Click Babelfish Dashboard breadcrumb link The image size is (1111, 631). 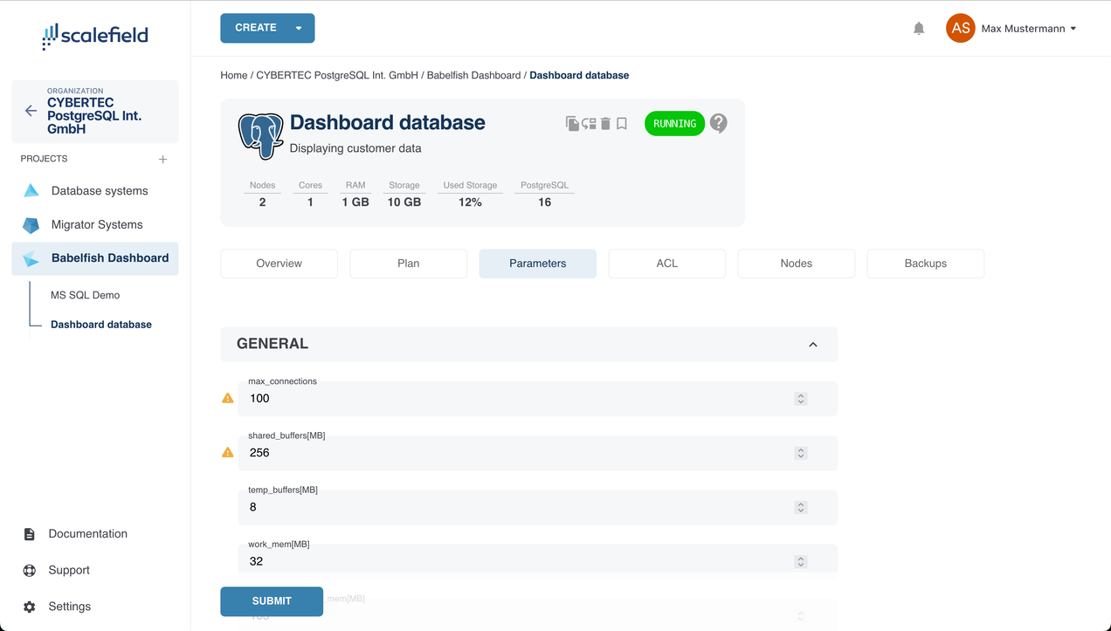tap(473, 75)
